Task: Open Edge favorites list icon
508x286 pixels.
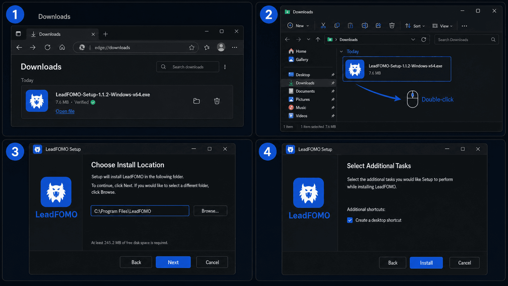Action: click(207, 47)
